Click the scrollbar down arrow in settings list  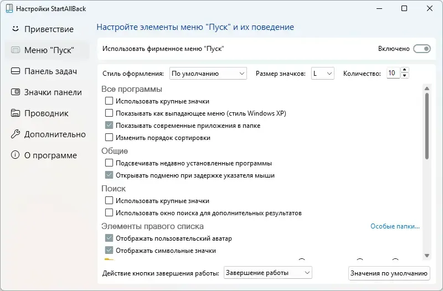click(x=427, y=256)
